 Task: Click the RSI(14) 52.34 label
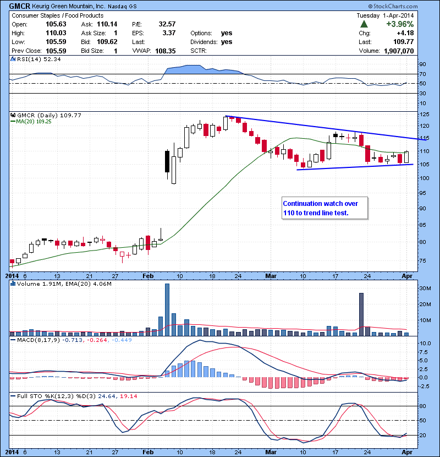coord(38,59)
